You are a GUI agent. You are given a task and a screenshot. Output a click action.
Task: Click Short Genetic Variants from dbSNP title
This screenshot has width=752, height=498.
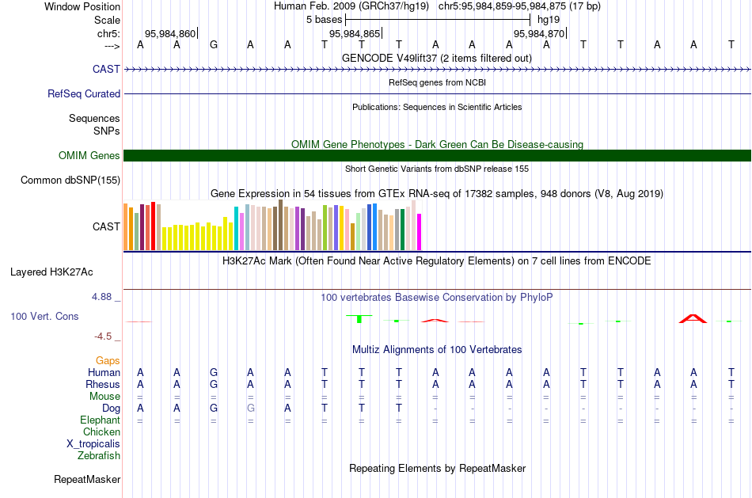coord(437,169)
